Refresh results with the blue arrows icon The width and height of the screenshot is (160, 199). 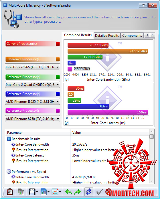pyautogui.click(x=89, y=192)
